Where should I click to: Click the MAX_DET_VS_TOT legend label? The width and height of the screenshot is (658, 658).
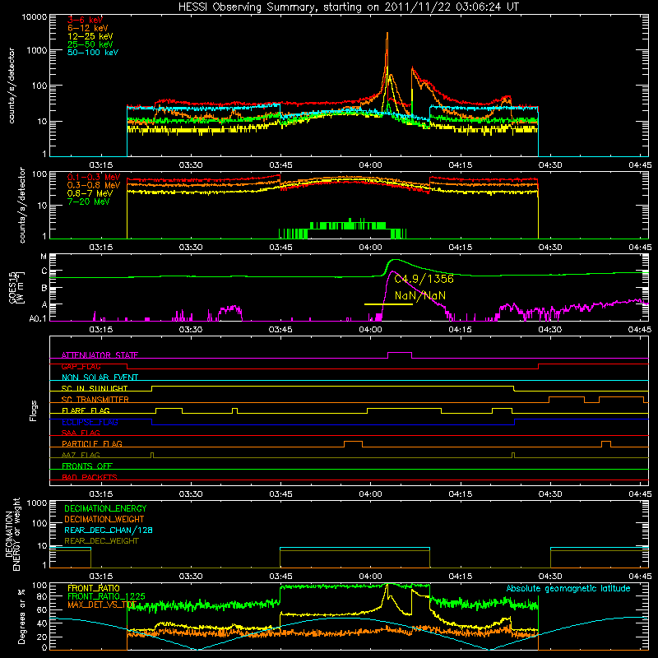(x=101, y=605)
